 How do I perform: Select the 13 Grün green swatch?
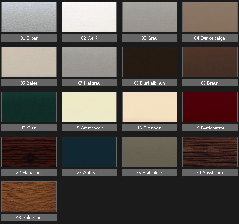point(29,107)
